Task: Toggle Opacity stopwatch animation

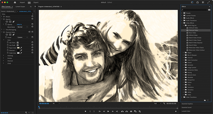Action: pyautogui.click(x=6, y=24)
